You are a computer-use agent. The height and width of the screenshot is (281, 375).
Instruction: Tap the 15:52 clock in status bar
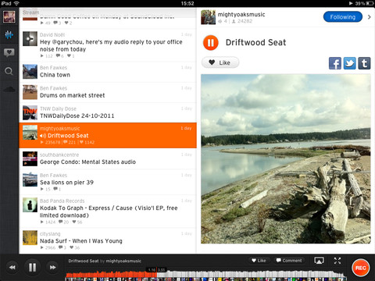(x=187, y=3)
